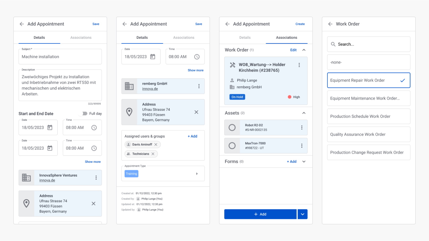
Task: Click company icon next to remberg GmbH in work order
Action: [232, 87]
